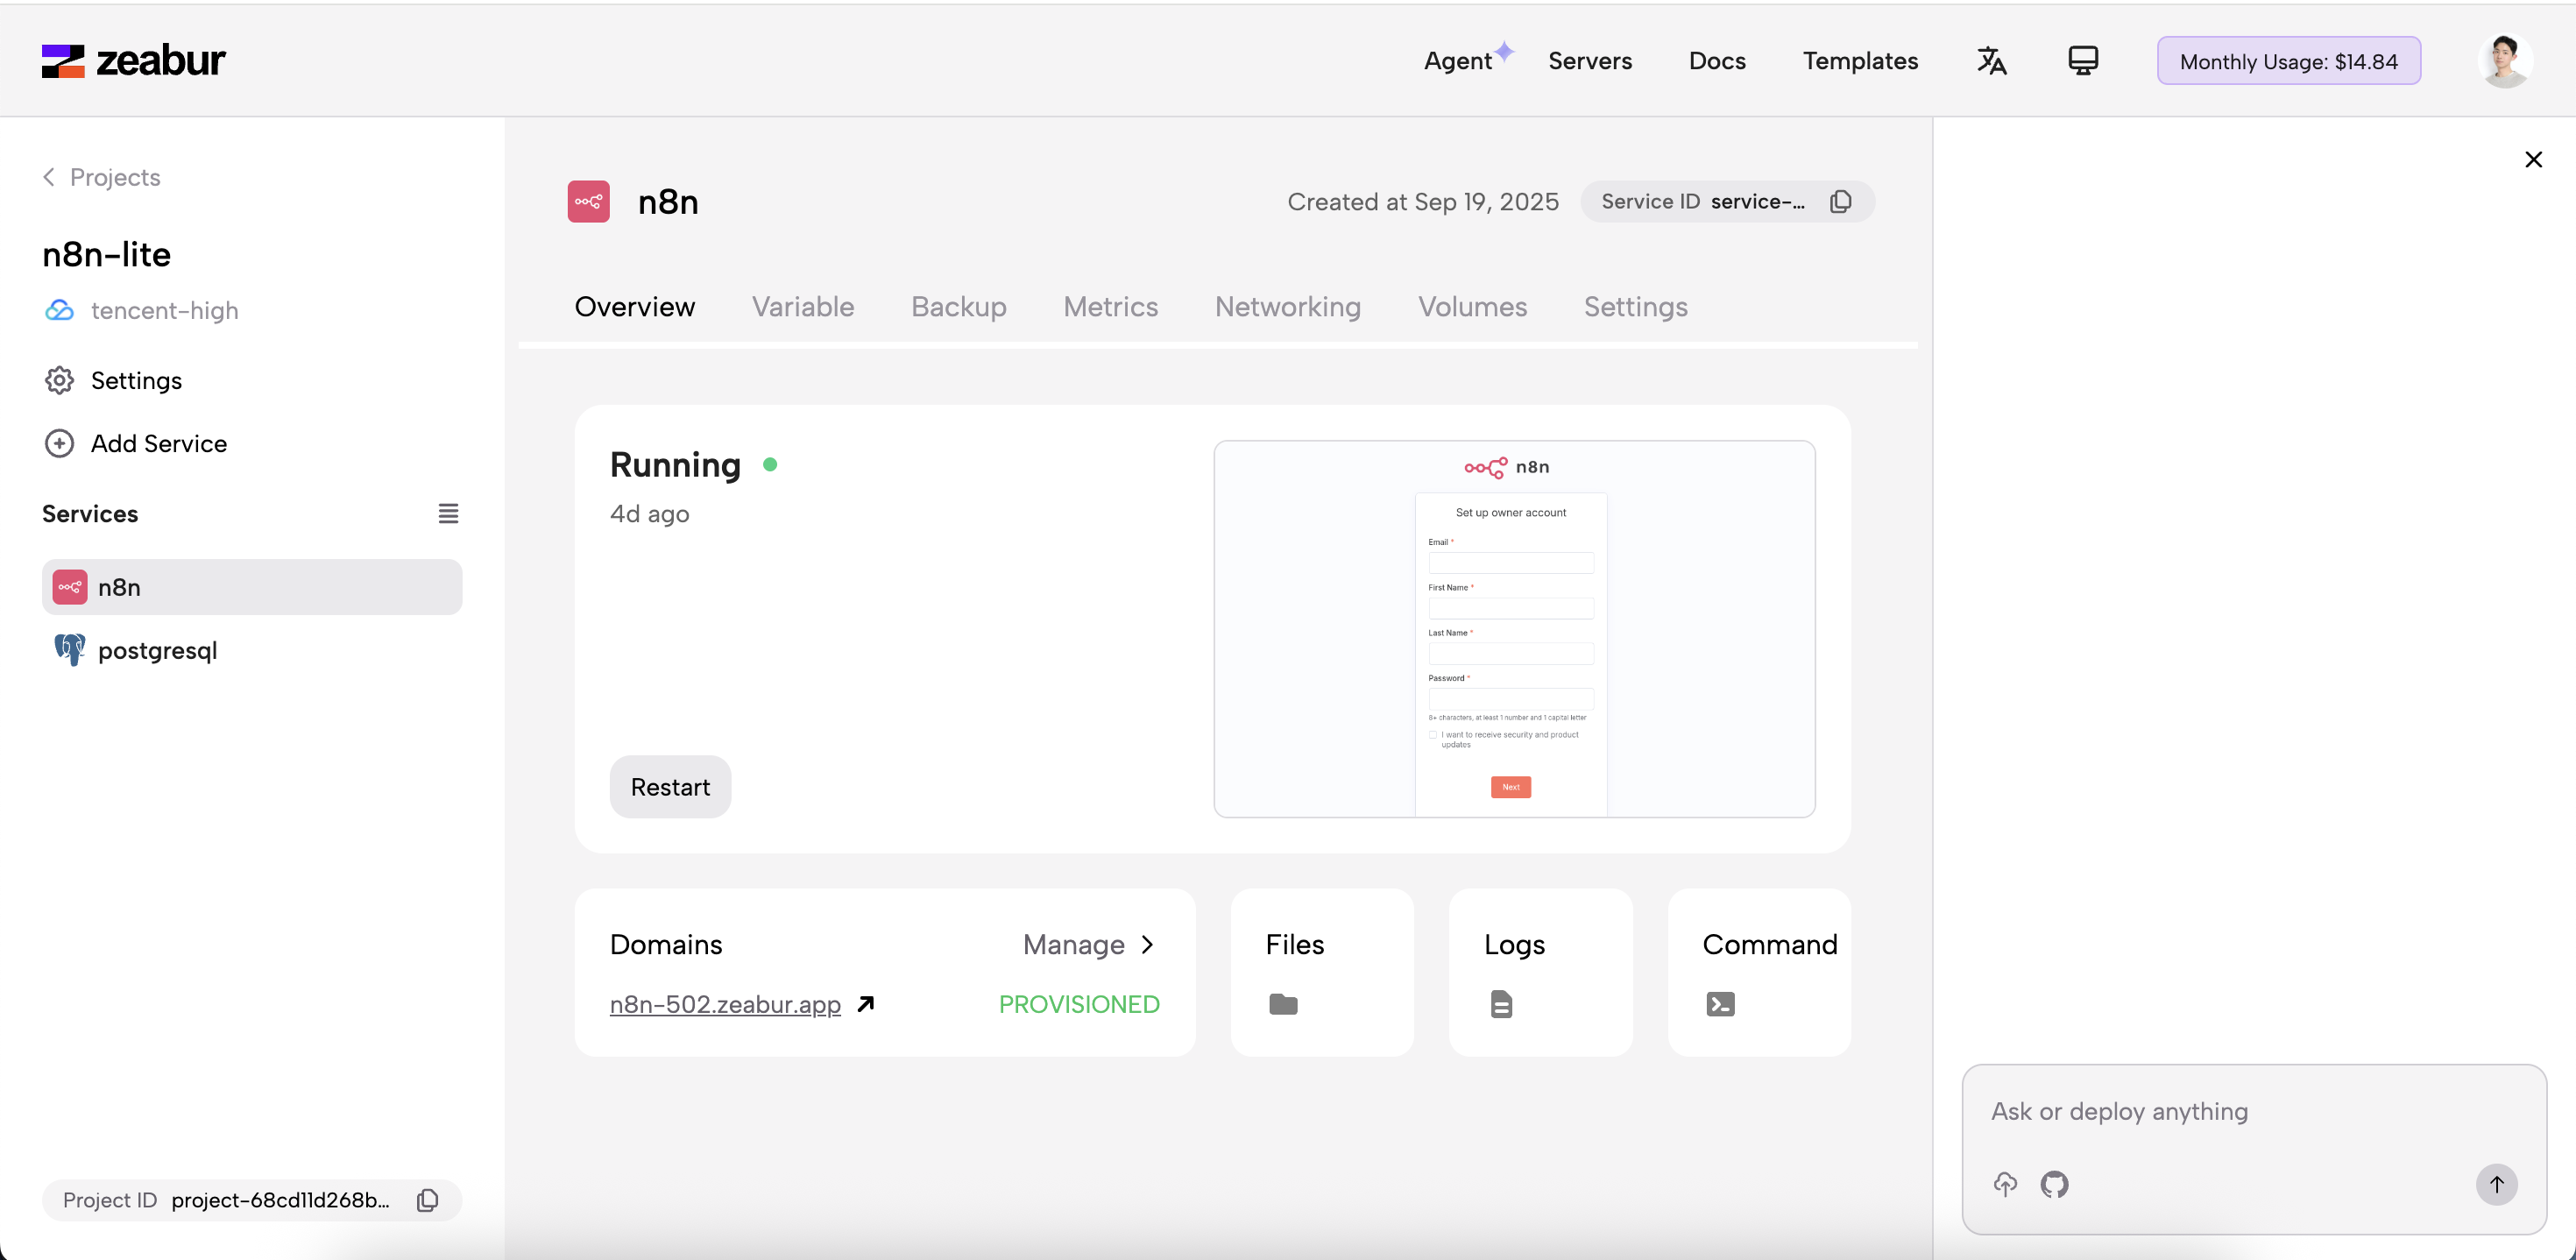Click the cloud upload icon in chat box
2576x1260 pixels.
point(2004,1184)
